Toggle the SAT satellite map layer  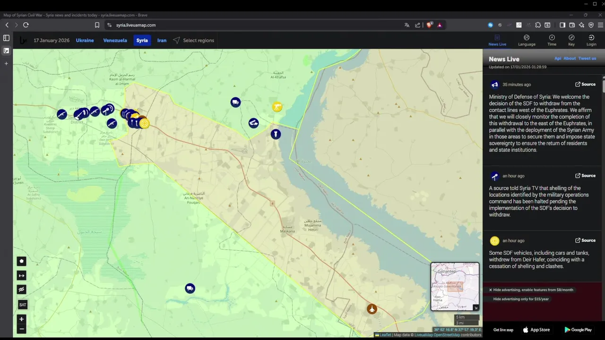coord(22,305)
